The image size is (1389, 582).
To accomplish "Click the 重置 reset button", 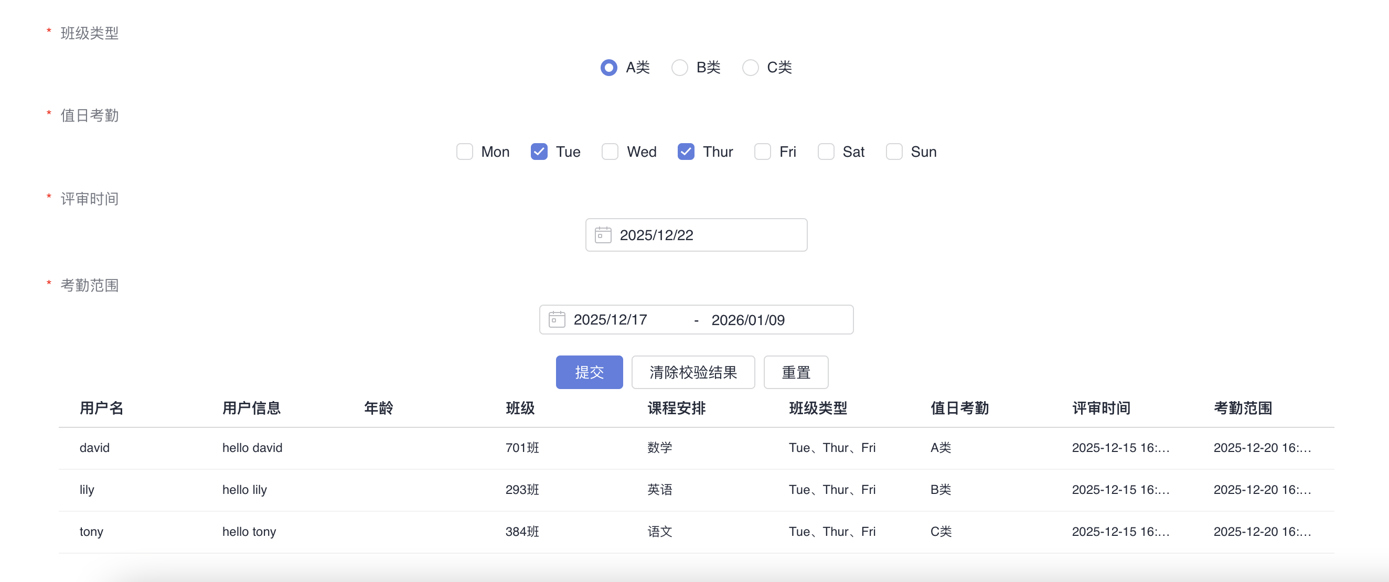I will point(795,372).
